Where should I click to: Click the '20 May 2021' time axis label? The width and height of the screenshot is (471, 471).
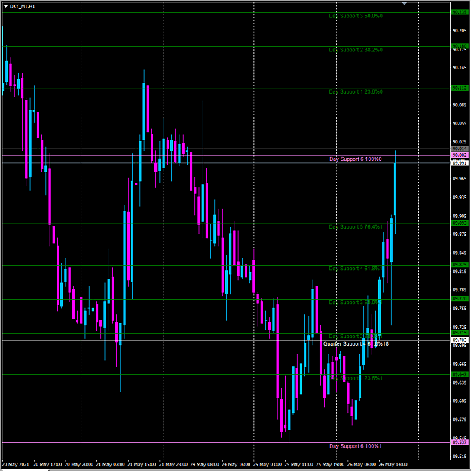(15, 464)
